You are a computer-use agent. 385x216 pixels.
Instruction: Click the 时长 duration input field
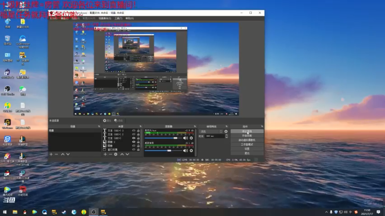(215, 136)
